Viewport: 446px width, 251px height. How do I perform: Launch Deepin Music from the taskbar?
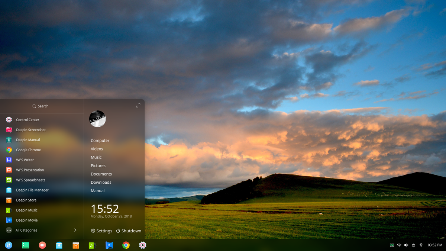[93, 245]
